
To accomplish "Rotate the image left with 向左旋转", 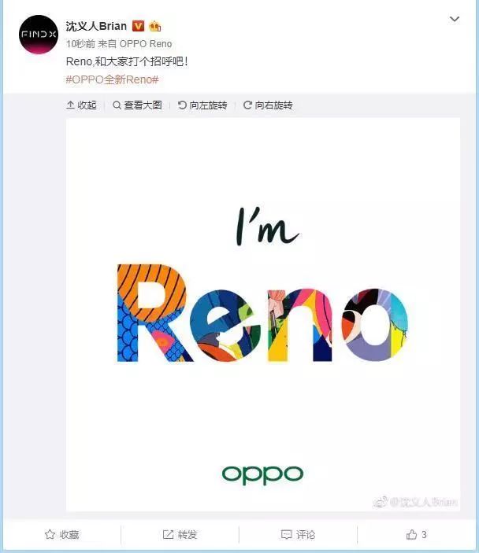I will point(202,105).
